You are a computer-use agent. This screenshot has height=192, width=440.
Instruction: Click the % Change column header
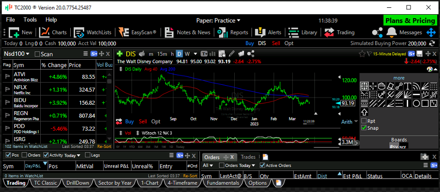[55, 65]
